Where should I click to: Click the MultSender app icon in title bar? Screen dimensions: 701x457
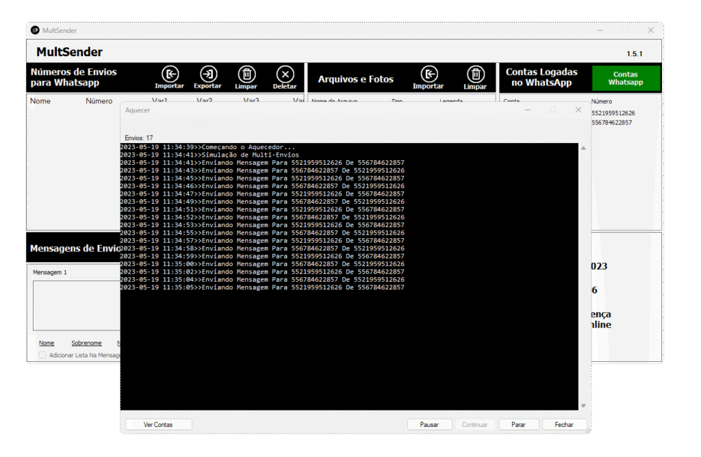pos(35,30)
